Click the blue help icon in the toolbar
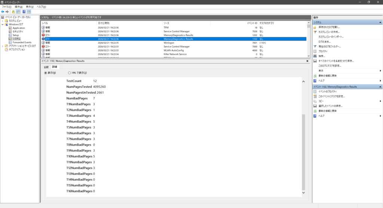 pos(24,12)
